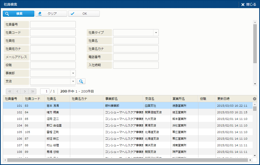Go to previous page of results
260x165 pixels.
click(17, 91)
